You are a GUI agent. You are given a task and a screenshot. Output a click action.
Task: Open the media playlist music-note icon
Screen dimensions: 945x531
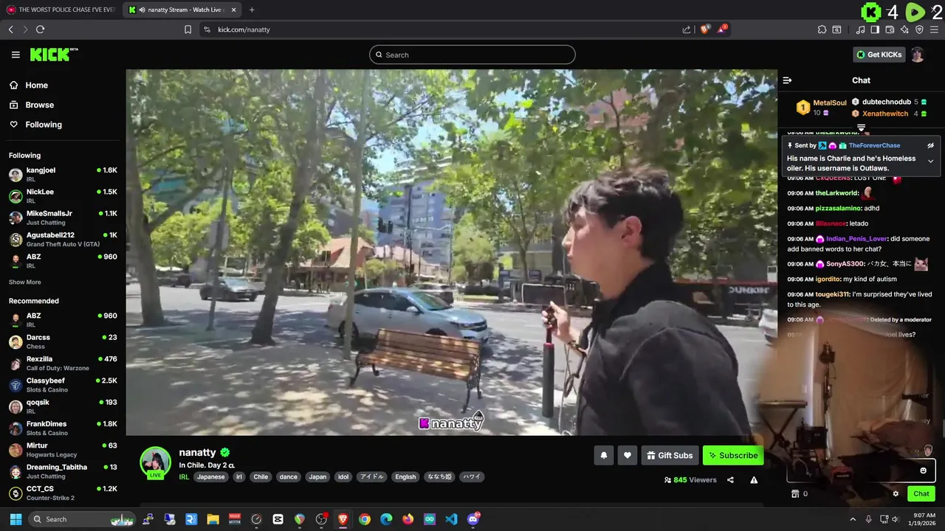tap(860, 29)
